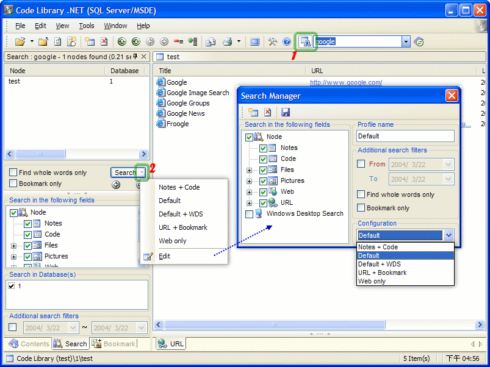
Task: Click the previous result arrow below Search button
Action: [116, 185]
